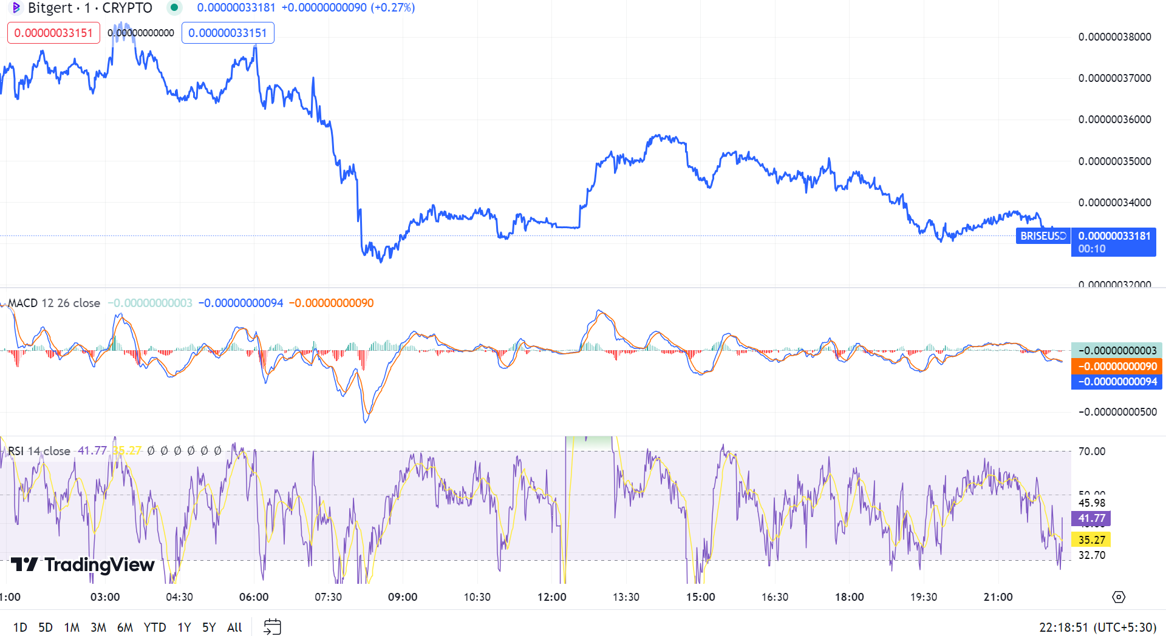Image resolution: width=1166 pixels, height=636 pixels.
Task: Click the TradingView logo
Action: click(x=83, y=564)
